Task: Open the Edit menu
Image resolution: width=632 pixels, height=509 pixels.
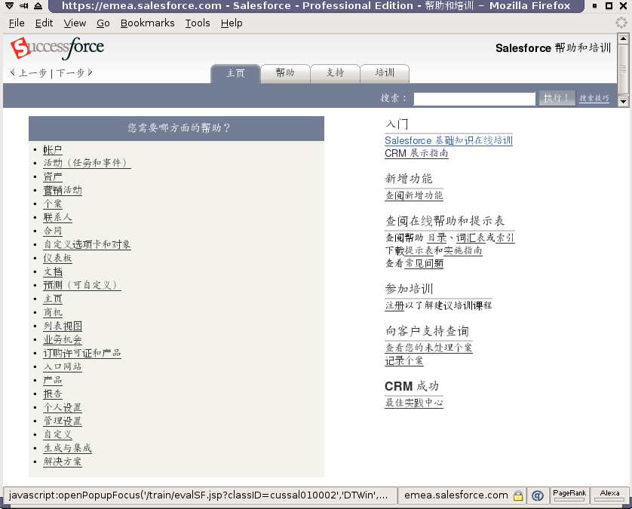Action: [44, 23]
